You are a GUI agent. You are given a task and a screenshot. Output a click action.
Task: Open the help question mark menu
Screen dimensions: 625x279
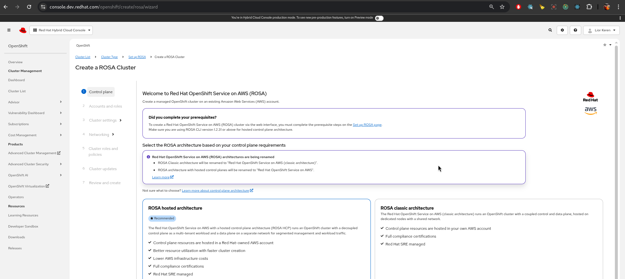575,30
